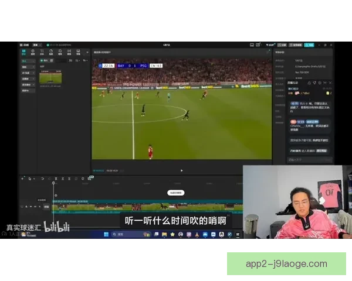The width and height of the screenshot is (352, 281).
Task: Collapse the live chat panel
Action: 325,83
